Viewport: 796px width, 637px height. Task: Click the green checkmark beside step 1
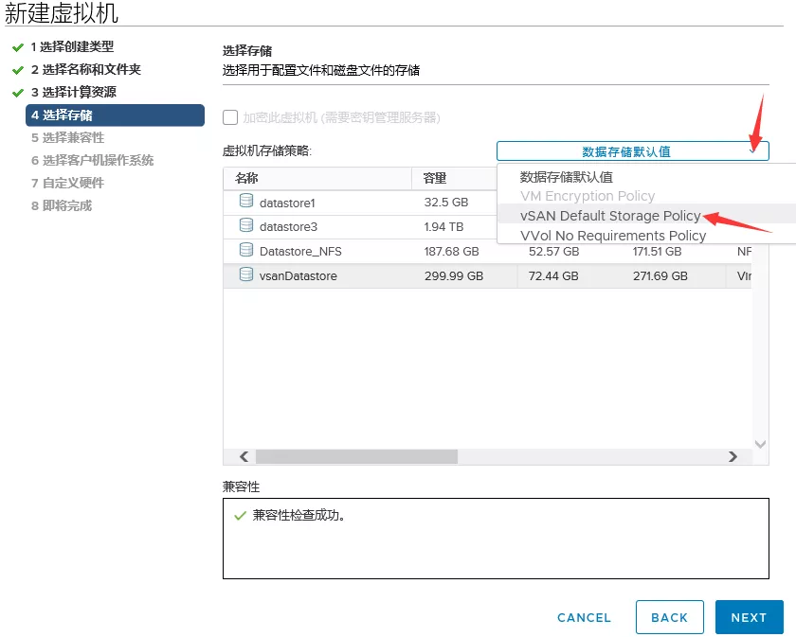(18, 47)
